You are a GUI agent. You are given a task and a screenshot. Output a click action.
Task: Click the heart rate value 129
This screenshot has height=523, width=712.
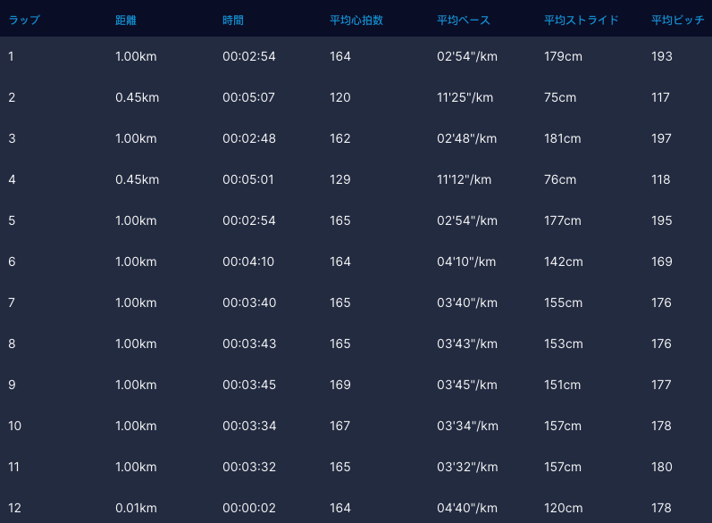pyautogui.click(x=340, y=179)
